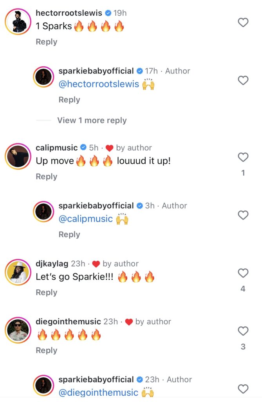
Task: Reply to djkaylag's comment
Action: 46,292
